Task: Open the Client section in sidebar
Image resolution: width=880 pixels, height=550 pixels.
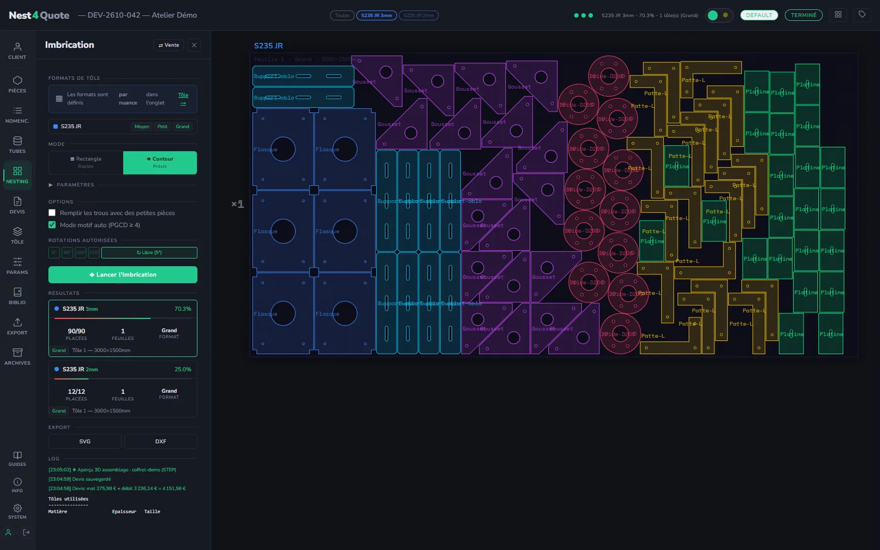Action: point(17,51)
